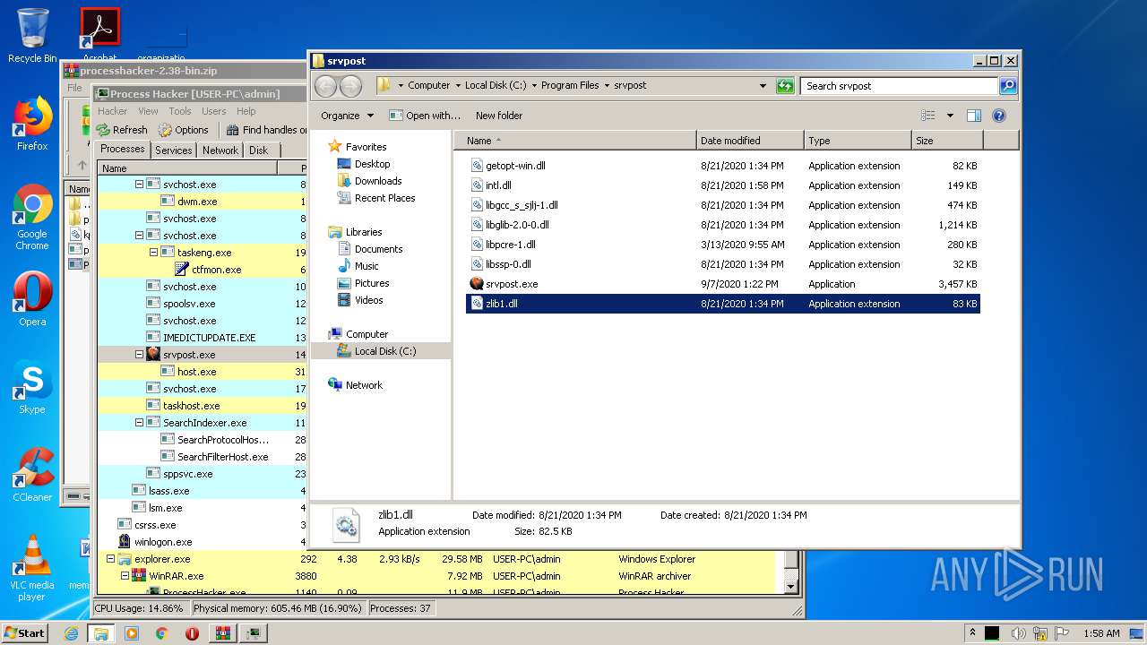Change view using the views icon
The image size is (1147, 645).
928,116
